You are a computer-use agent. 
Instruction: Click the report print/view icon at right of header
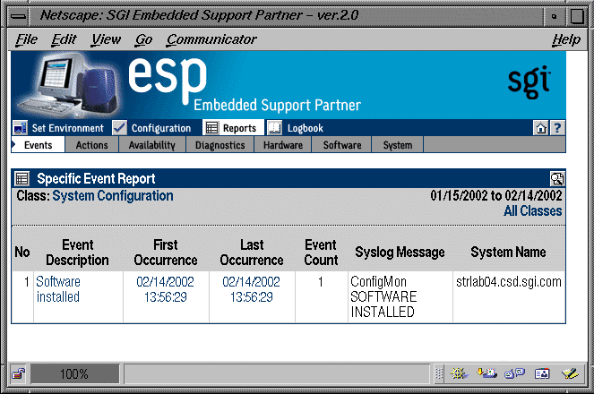point(557,178)
